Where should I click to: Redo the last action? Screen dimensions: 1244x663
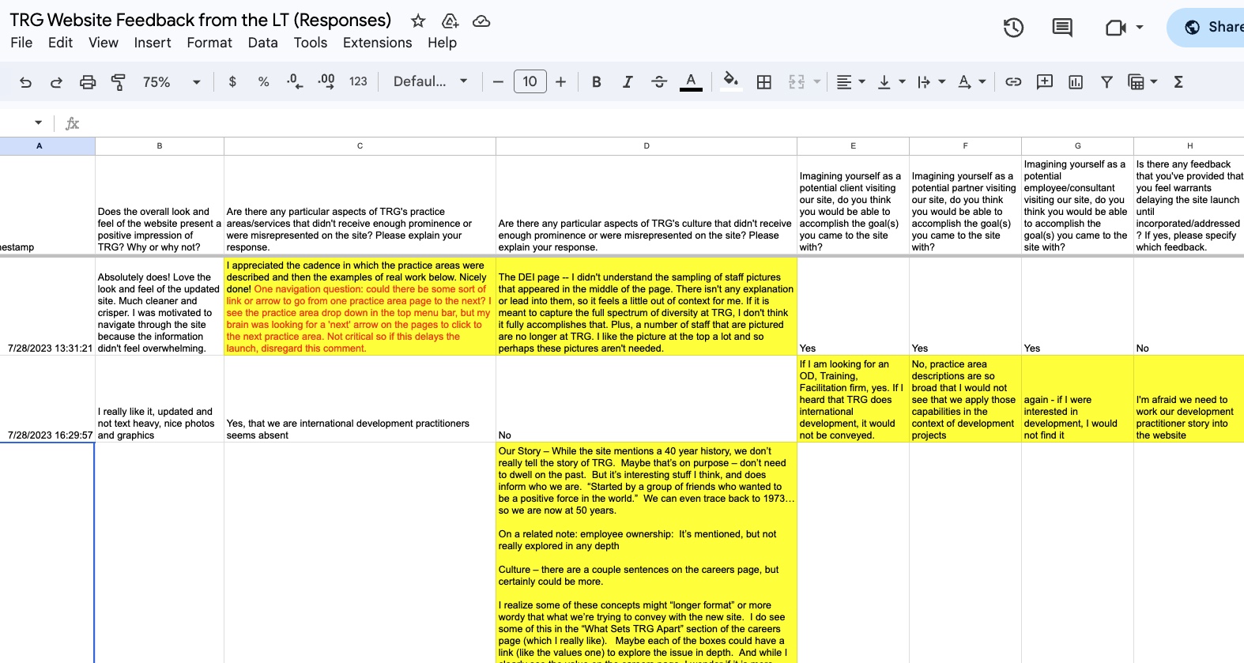tap(56, 82)
